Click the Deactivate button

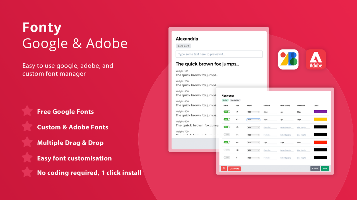click(234, 169)
